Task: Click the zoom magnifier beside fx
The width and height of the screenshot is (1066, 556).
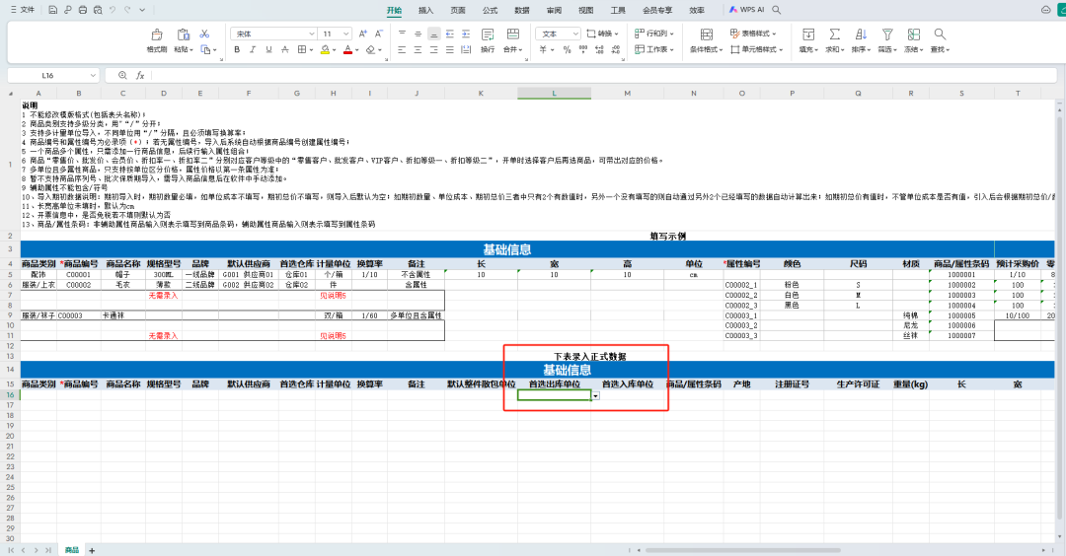Action: [122, 75]
